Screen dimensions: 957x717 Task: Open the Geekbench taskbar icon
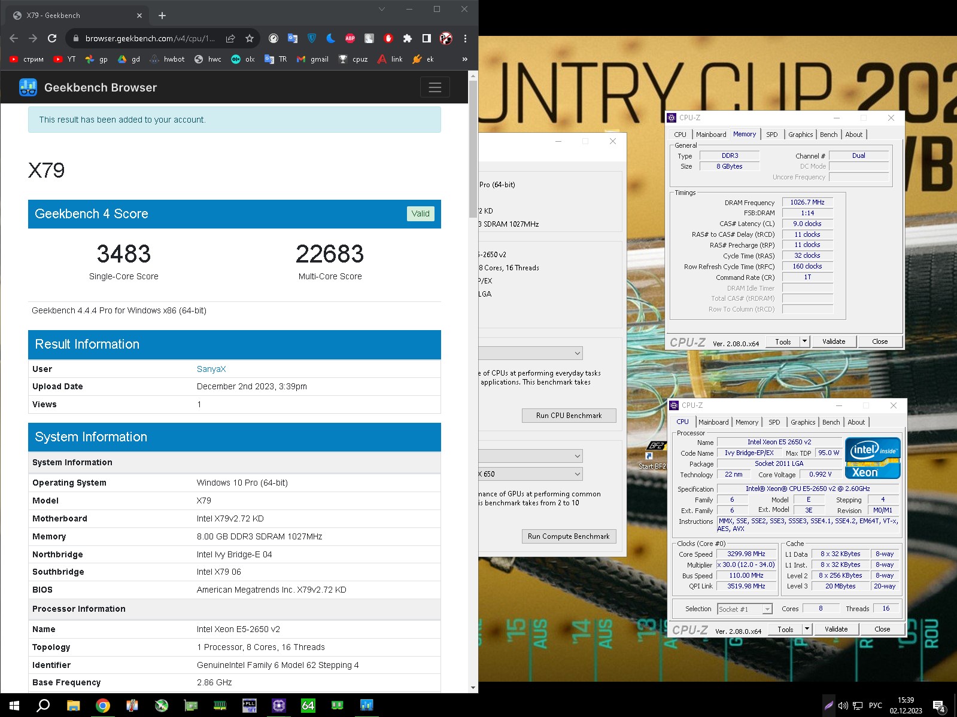tap(366, 706)
